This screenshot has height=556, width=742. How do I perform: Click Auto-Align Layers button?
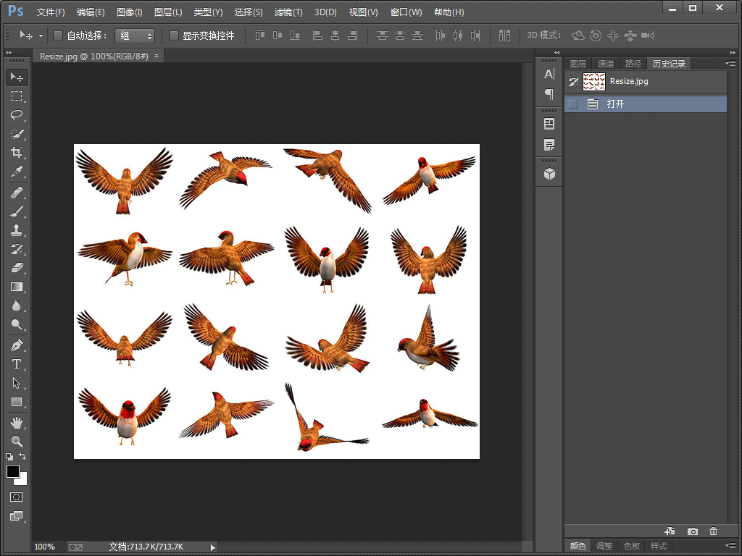[x=504, y=35]
